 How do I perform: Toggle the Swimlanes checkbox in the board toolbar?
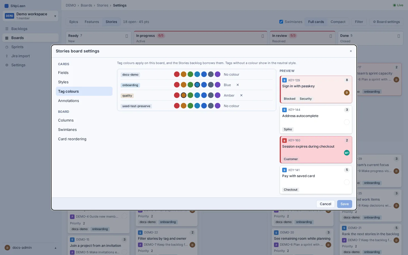[281, 22]
